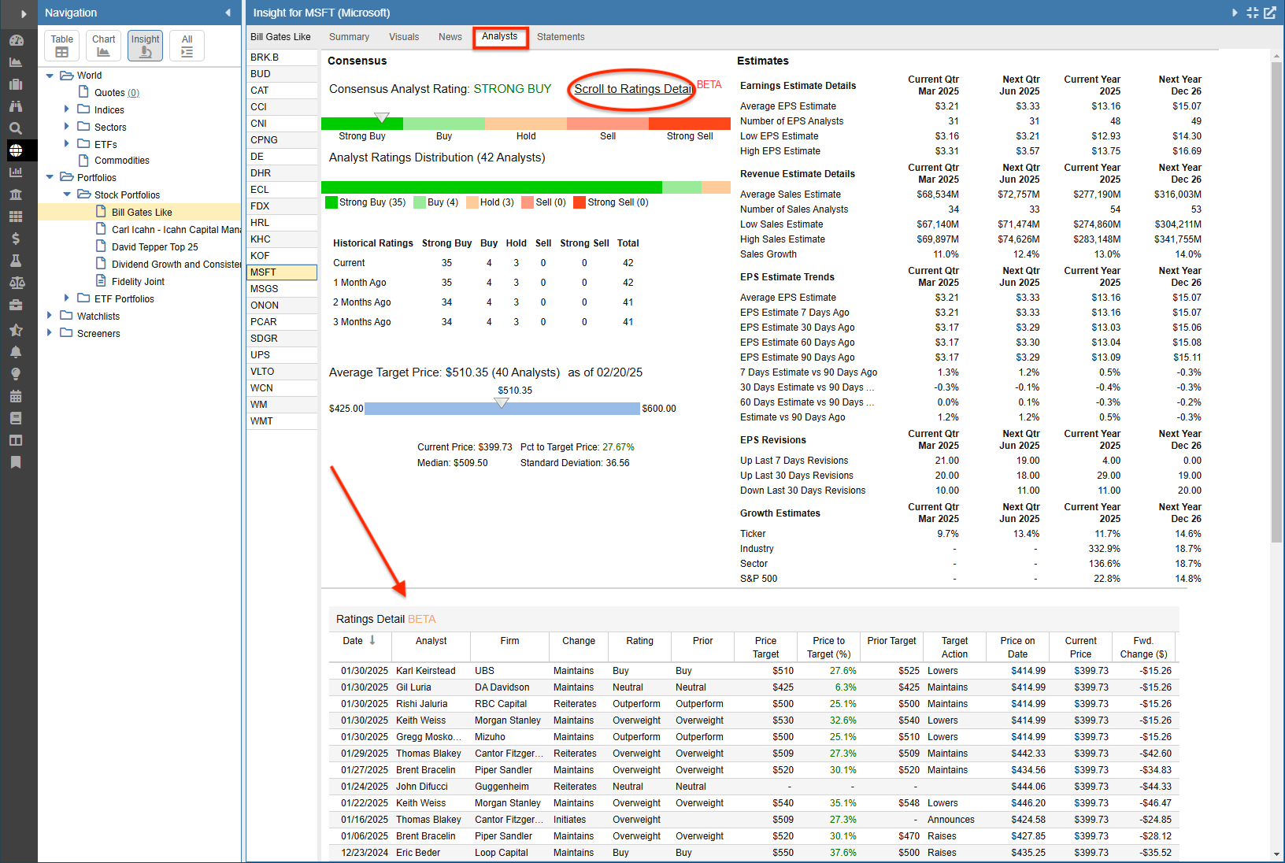Open the lab flask icon in sidebar
The width and height of the screenshot is (1285, 863).
pos(16,261)
